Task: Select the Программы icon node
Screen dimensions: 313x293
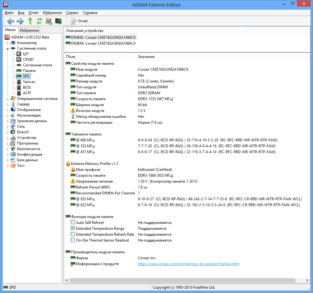Action: (x=13, y=143)
